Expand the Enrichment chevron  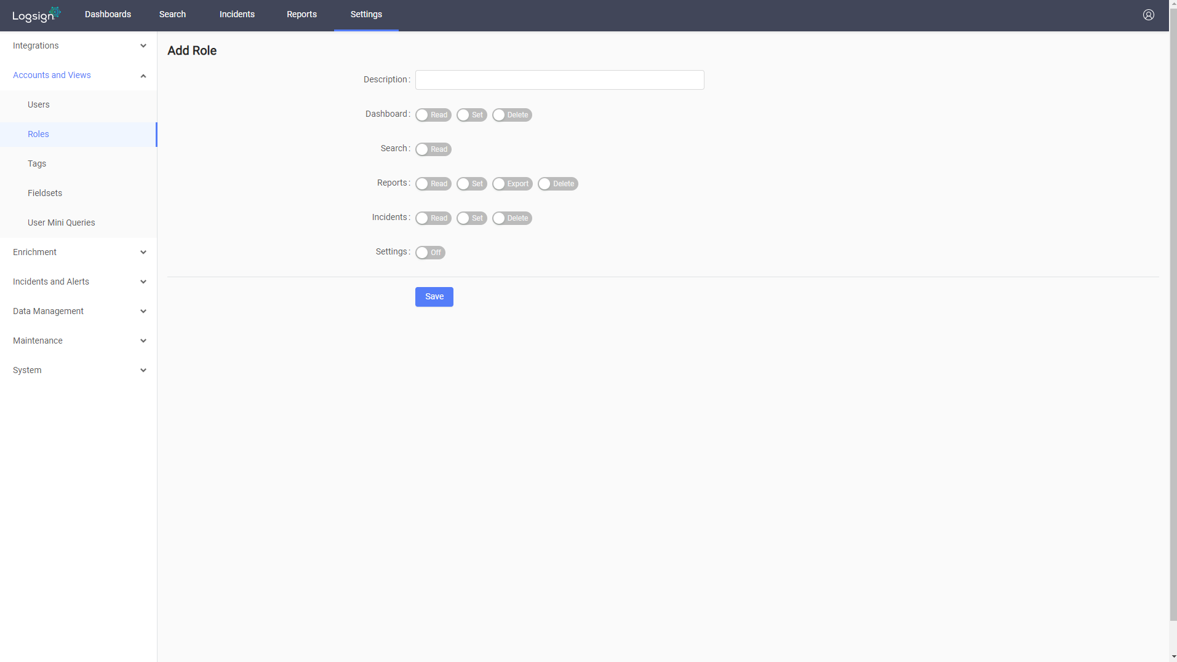click(143, 253)
